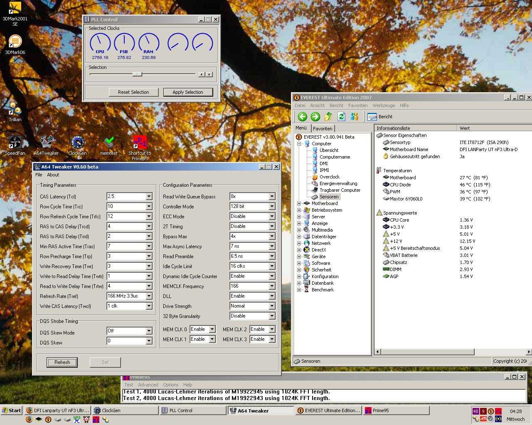The image size is (532, 425).
Task: Click the users icon in EVEREST toolbar
Action: click(354, 117)
